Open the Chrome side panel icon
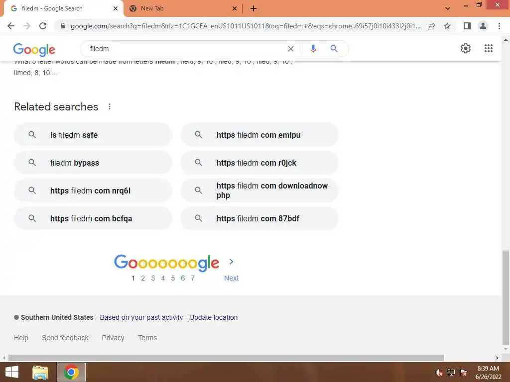510x382 pixels. pos(467,26)
